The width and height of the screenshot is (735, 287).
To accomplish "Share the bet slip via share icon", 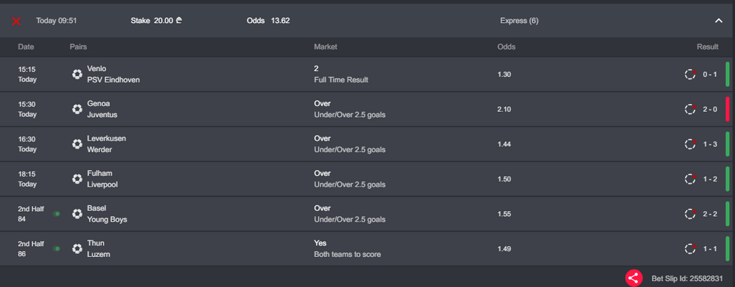I will point(634,278).
